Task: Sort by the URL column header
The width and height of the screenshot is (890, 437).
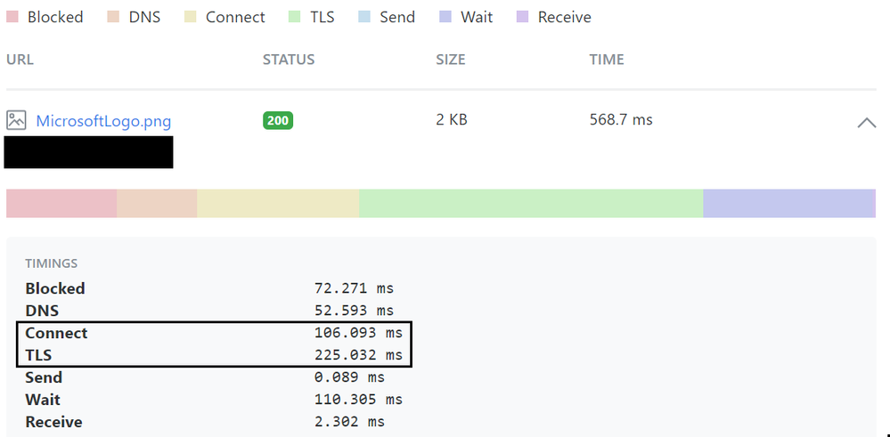Action: (20, 60)
